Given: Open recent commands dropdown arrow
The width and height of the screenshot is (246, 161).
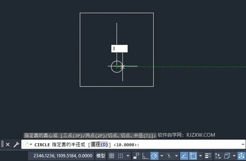Looking at the screenshot, I should [31, 144].
